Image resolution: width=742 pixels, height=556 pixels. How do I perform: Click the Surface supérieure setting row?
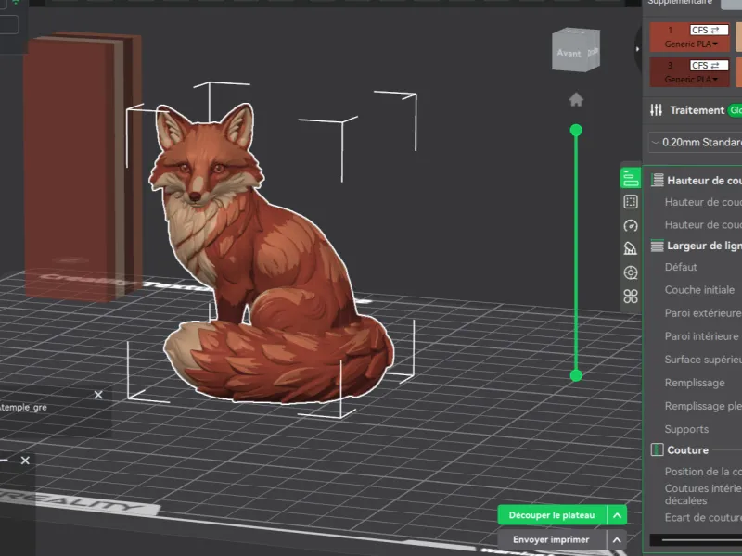click(703, 360)
